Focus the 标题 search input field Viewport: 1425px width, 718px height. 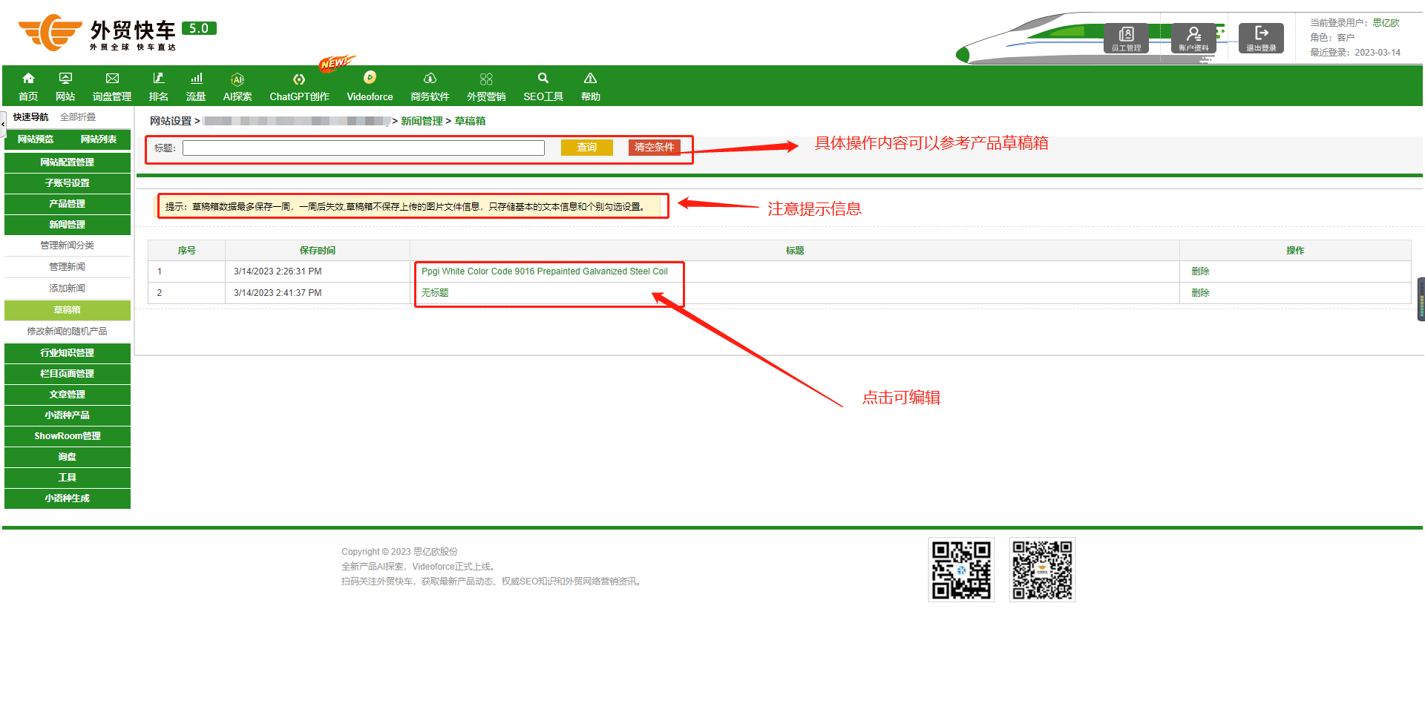click(364, 148)
